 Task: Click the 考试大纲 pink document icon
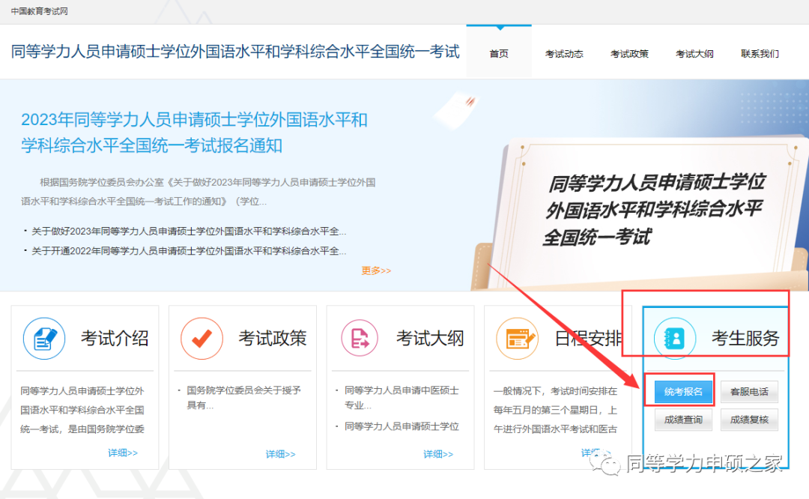360,339
